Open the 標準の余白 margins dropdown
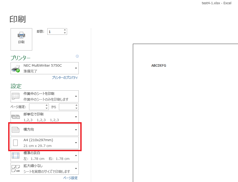Viewport: 238px width, 182px height. coord(45,156)
